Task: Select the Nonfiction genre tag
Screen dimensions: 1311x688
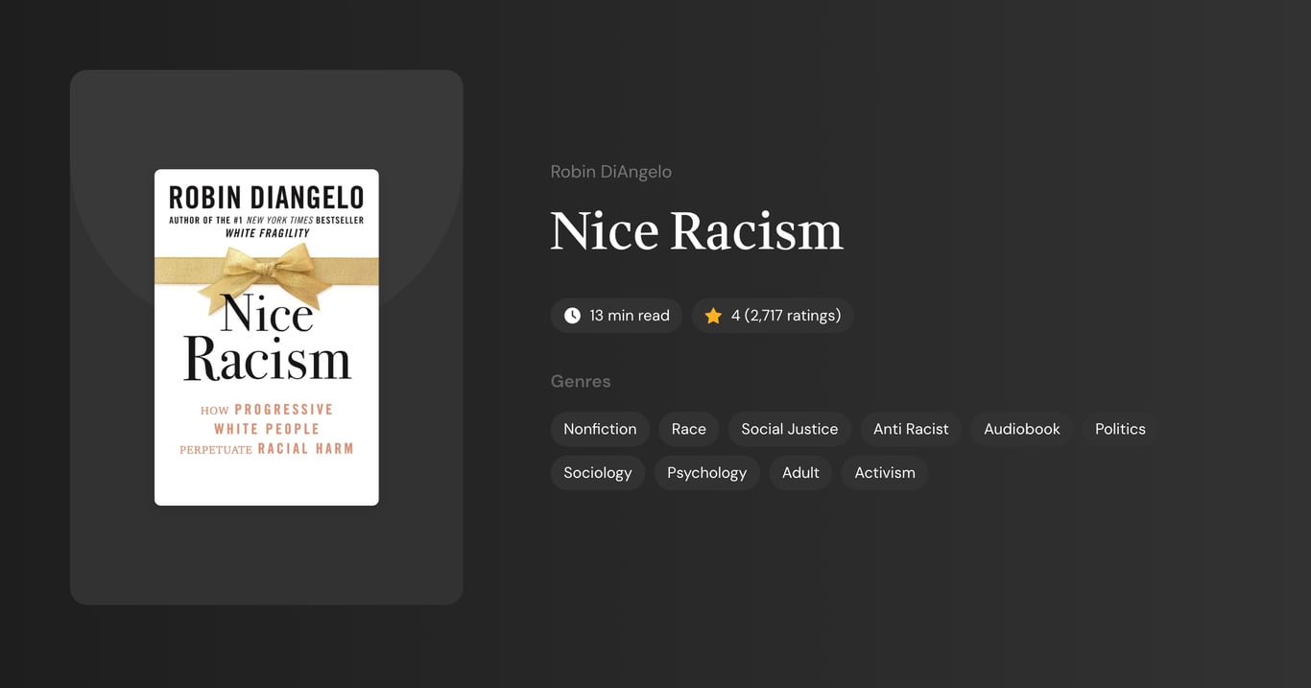Action: coord(600,429)
